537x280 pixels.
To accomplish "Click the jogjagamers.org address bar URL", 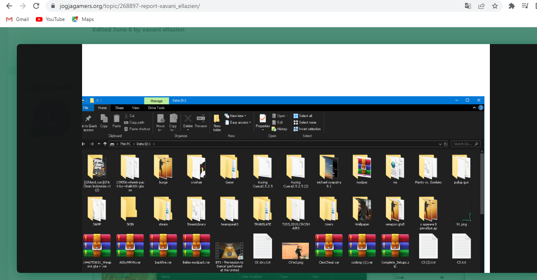I will (x=129, y=6).
